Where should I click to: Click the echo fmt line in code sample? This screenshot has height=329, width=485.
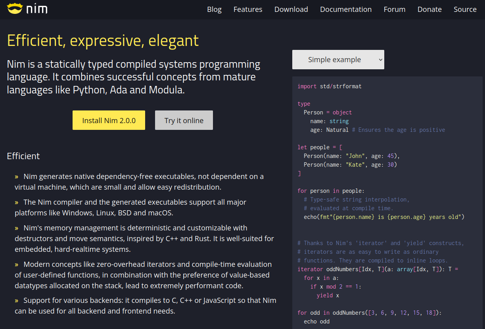(381, 217)
